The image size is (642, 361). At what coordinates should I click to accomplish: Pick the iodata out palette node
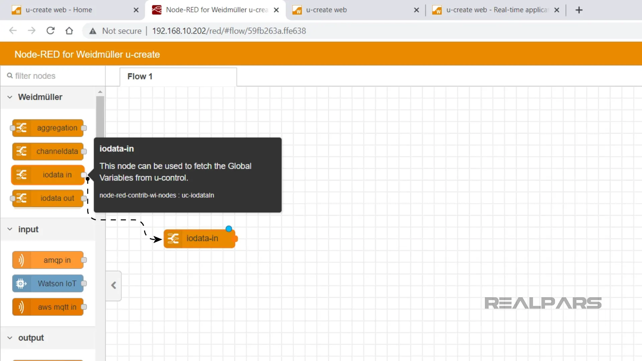[48, 198]
